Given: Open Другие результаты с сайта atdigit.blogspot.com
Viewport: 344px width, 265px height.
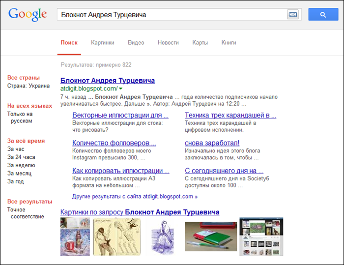Looking at the screenshot, I should coord(135,197).
